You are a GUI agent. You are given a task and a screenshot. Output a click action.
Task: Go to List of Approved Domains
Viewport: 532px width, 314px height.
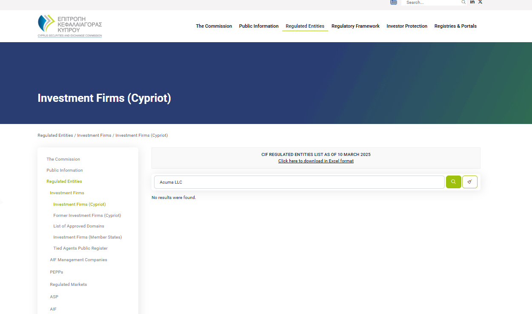[79, 226]
